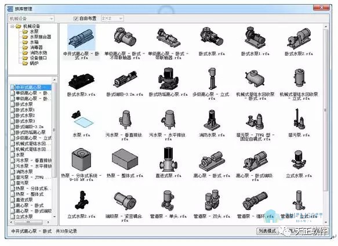
Task: Select 离心泵 - 卧式 in file list
Action: coord(30,205)
